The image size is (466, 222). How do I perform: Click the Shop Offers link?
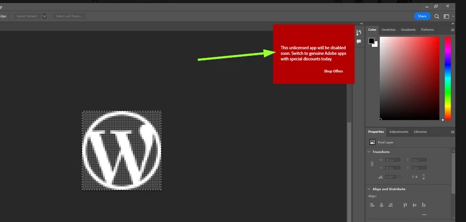point(333,71)
